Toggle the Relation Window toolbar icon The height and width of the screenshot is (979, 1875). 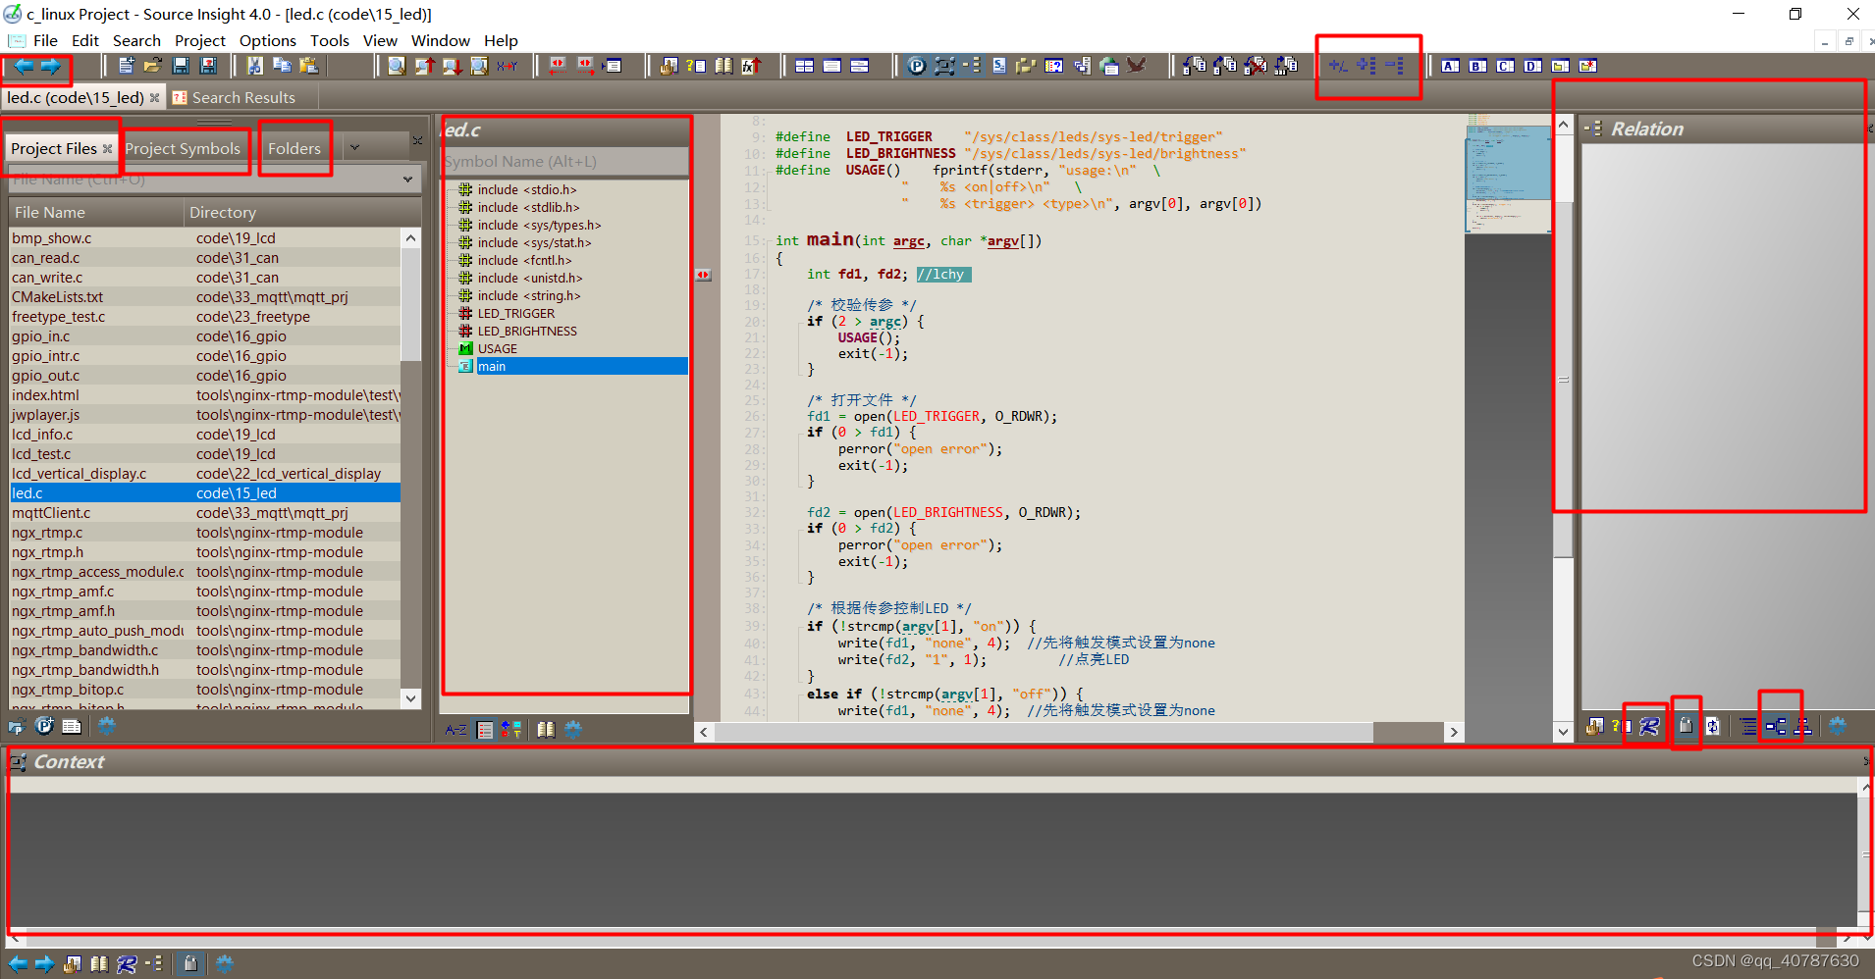point(972,66)
